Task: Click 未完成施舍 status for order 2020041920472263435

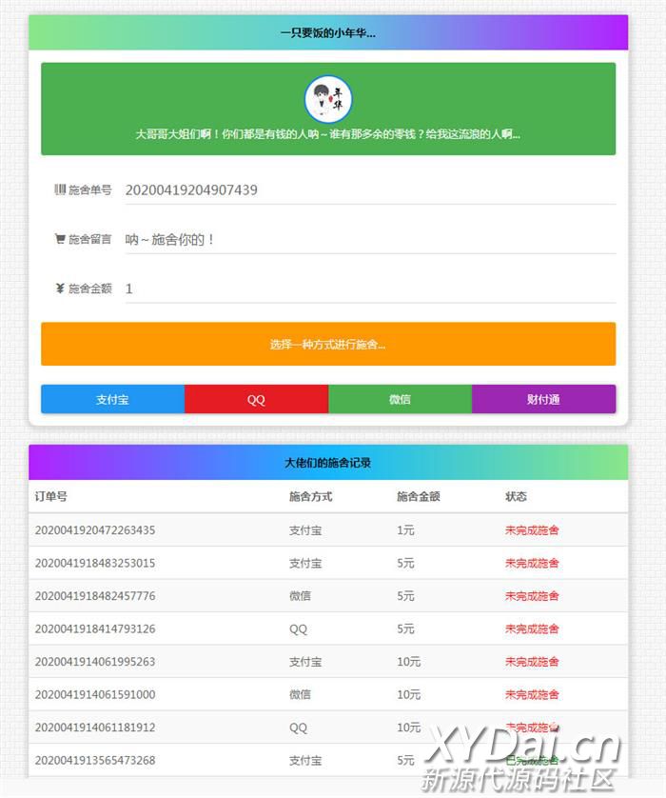Action: coord(532,529)
